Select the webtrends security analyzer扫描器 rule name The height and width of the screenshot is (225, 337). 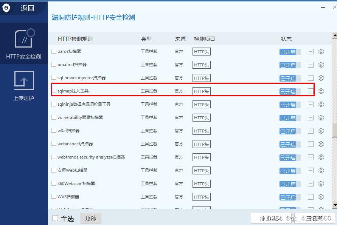(x=91, y=157)
